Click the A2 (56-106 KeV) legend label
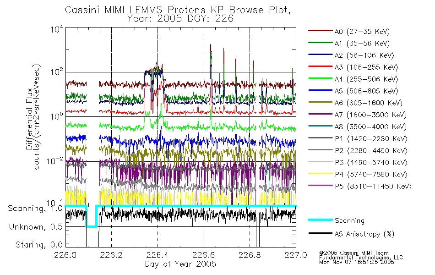The height and width of the screenshot is (275, 435). [364, 55]
